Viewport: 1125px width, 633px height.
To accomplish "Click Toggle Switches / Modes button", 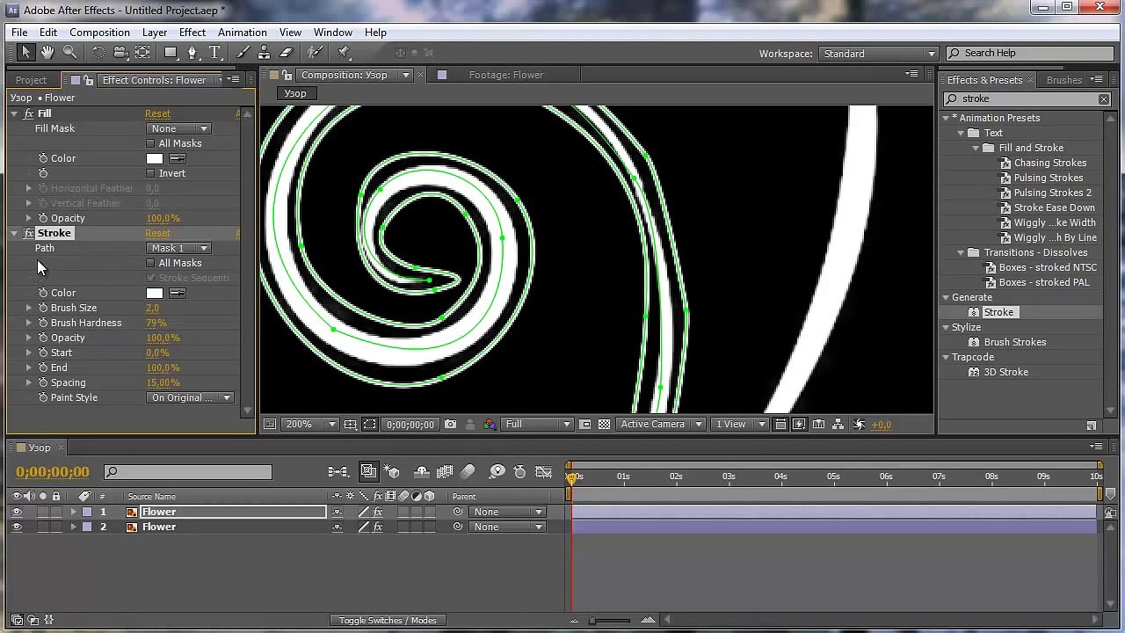I will click(x=388, y=620).
